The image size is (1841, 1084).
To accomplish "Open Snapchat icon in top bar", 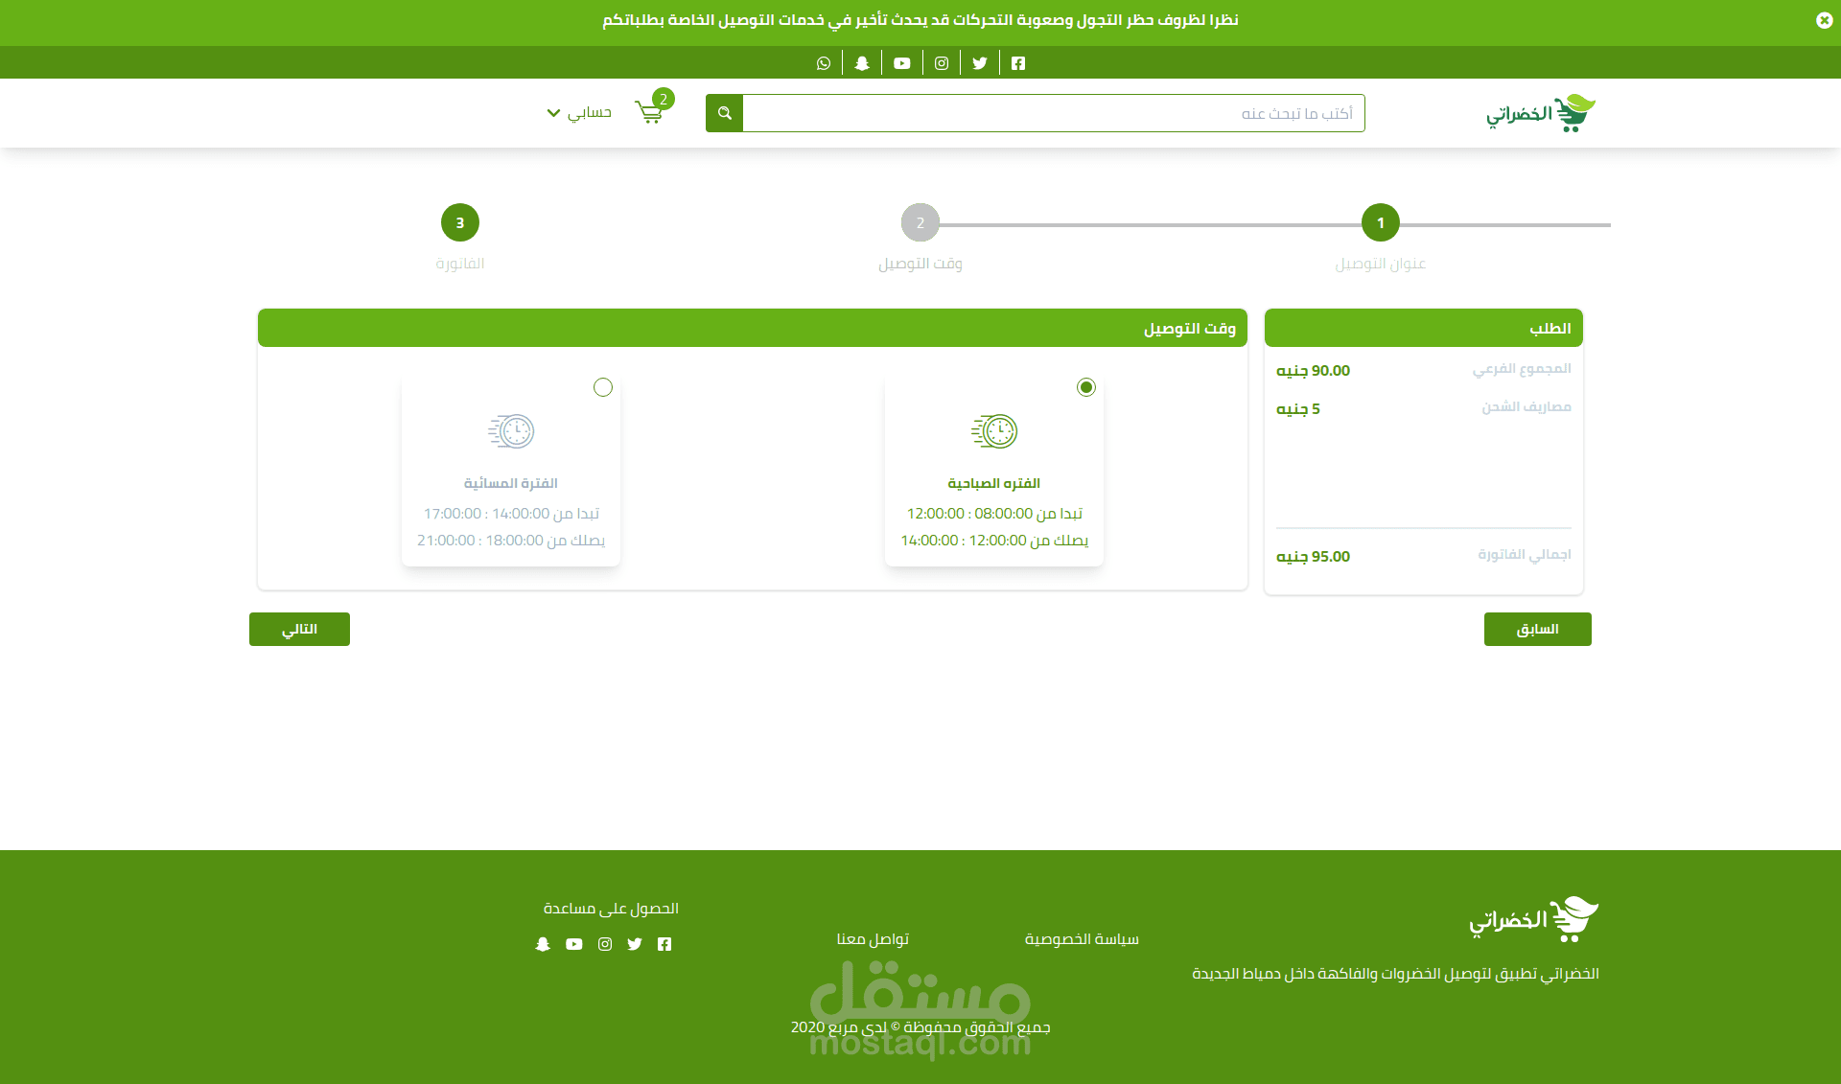I will click(x=862, y=63).
